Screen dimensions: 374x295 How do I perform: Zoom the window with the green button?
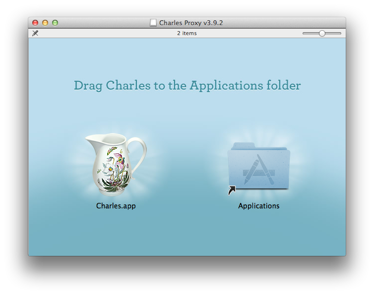coord(55,23)
